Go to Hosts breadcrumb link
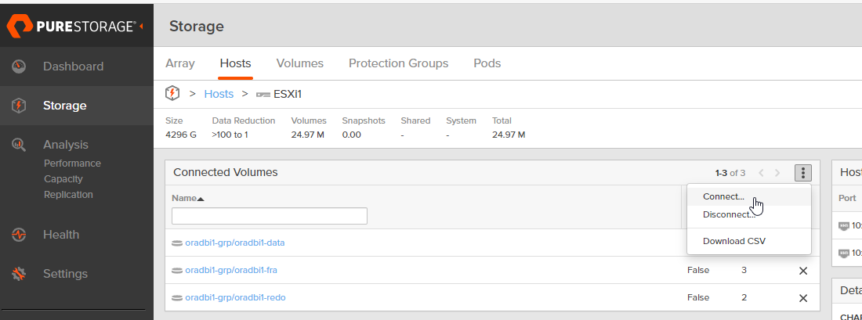The width and height of the screenshot is (862, 320). point(219,94)
